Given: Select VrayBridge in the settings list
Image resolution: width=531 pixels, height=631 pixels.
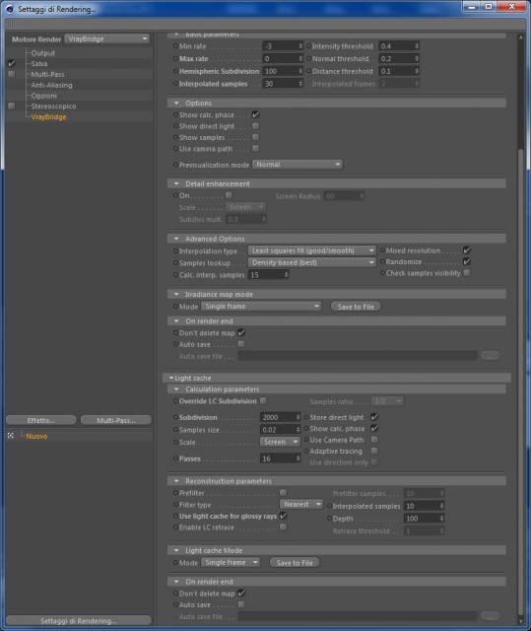Looking at the screenshot, I should coord(48,116).
